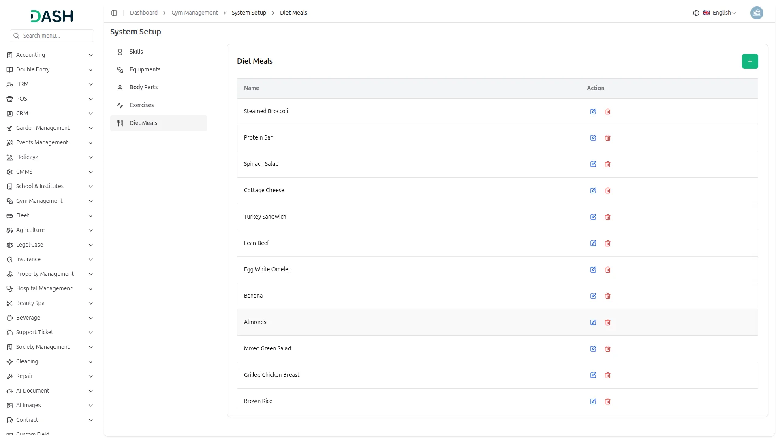This screenshot has width=778, height=438.
Task: Go to the Dashboard breadcrumb link
Action: click(143, 13)
